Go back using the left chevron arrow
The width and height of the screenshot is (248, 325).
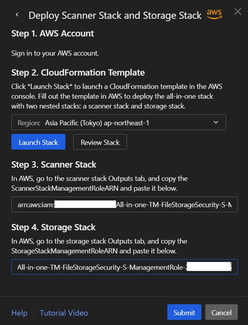[x=17, y=15]
